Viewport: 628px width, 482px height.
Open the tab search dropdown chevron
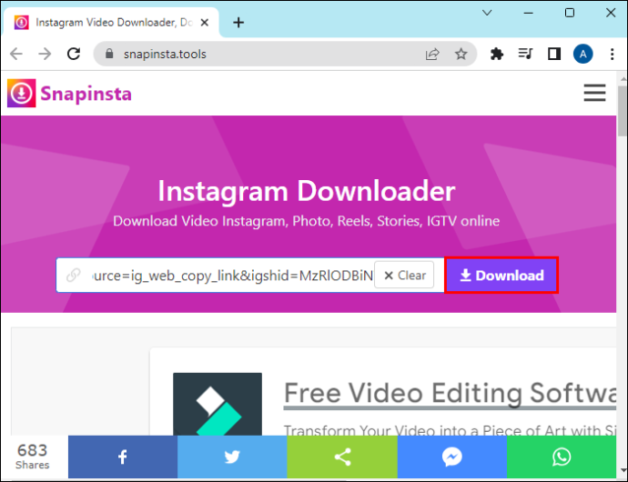tap(487, 13)
